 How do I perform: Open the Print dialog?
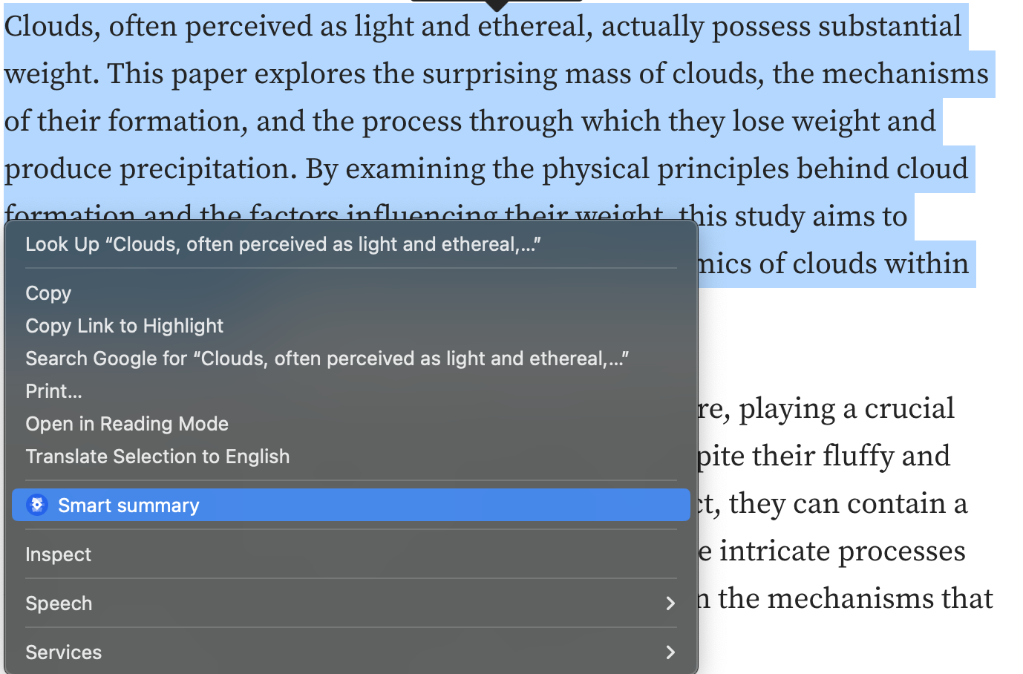click(53, 390)
